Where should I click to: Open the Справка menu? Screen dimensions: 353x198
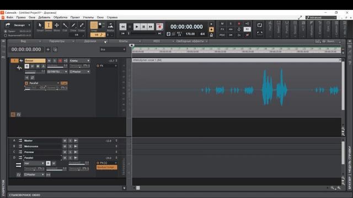click(x=112, y=17)
